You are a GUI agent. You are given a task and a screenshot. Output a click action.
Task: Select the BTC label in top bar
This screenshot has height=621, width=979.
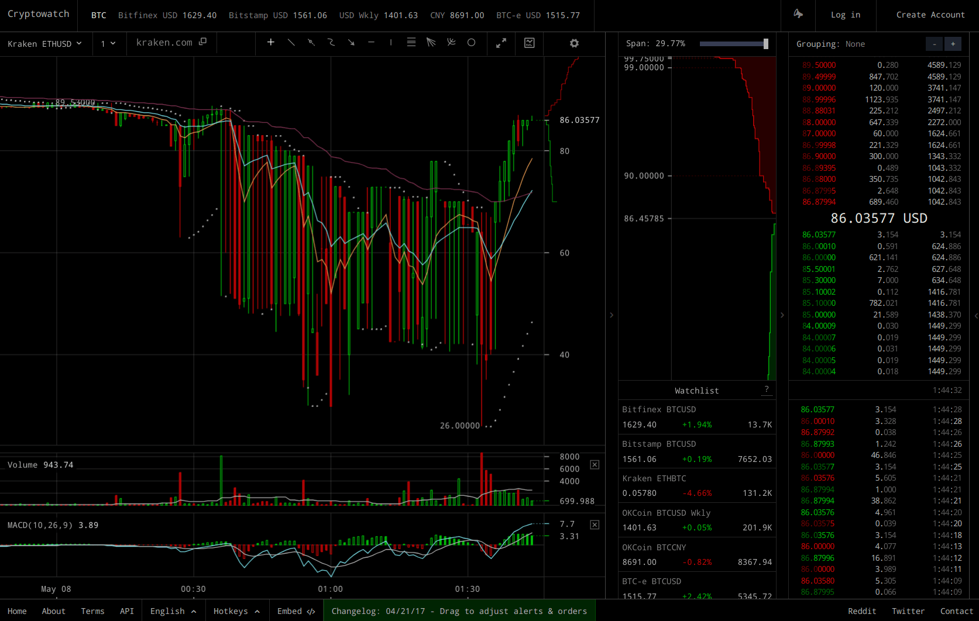(99, 15)
